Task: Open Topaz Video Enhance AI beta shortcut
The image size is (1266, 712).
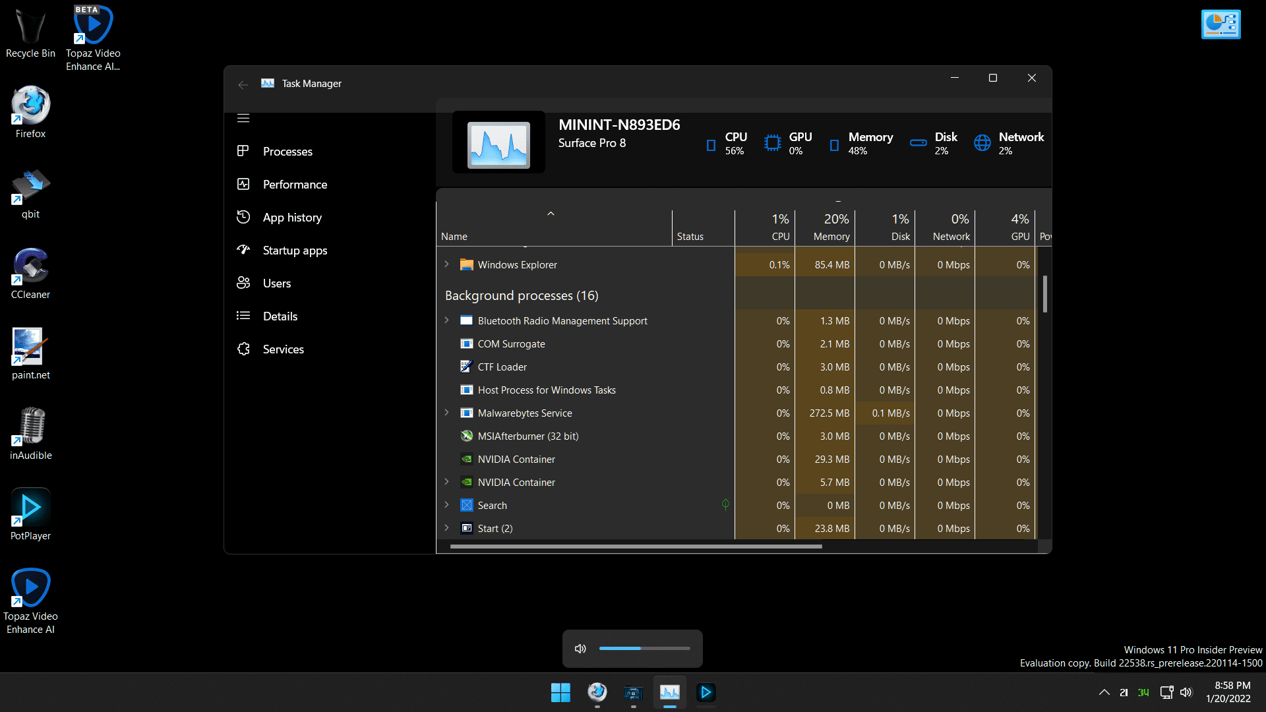Action: 93,38
